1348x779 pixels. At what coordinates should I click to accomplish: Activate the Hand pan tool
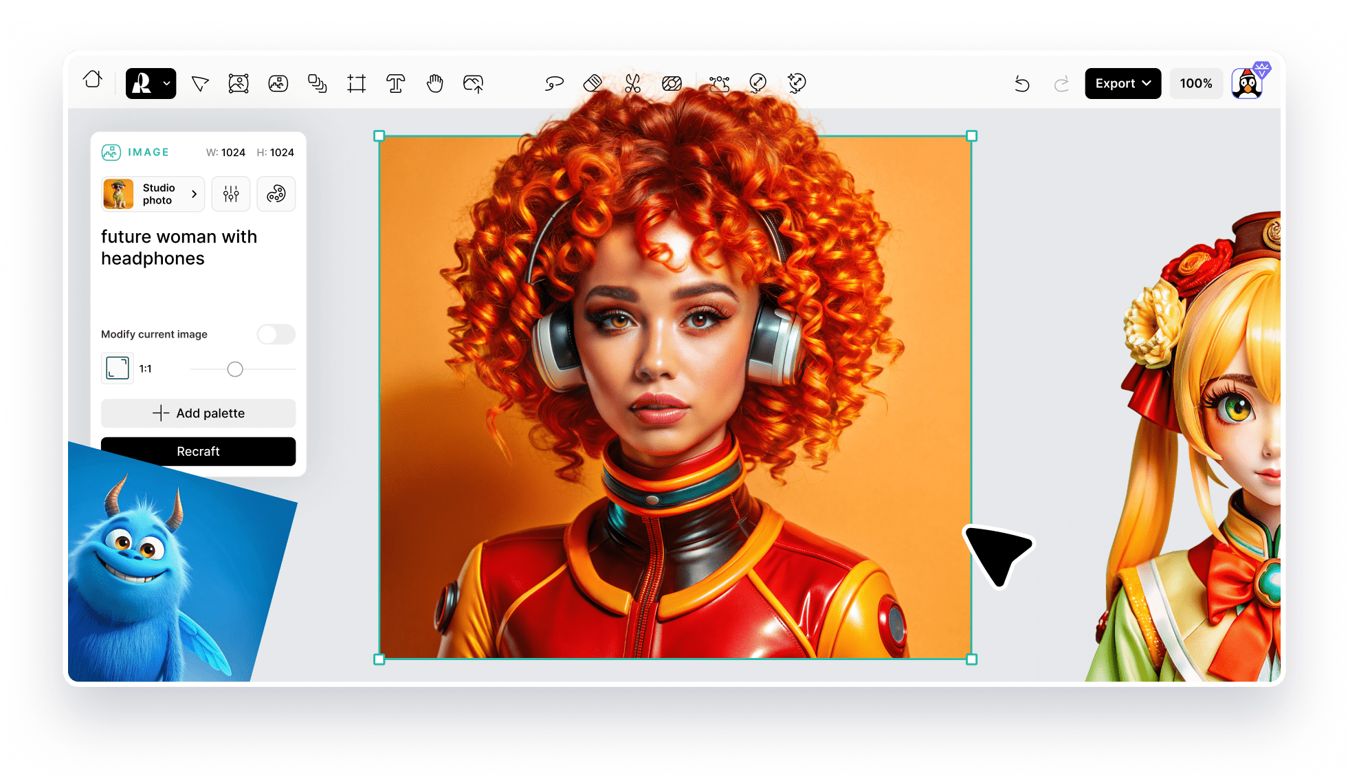tap(435, 83)
